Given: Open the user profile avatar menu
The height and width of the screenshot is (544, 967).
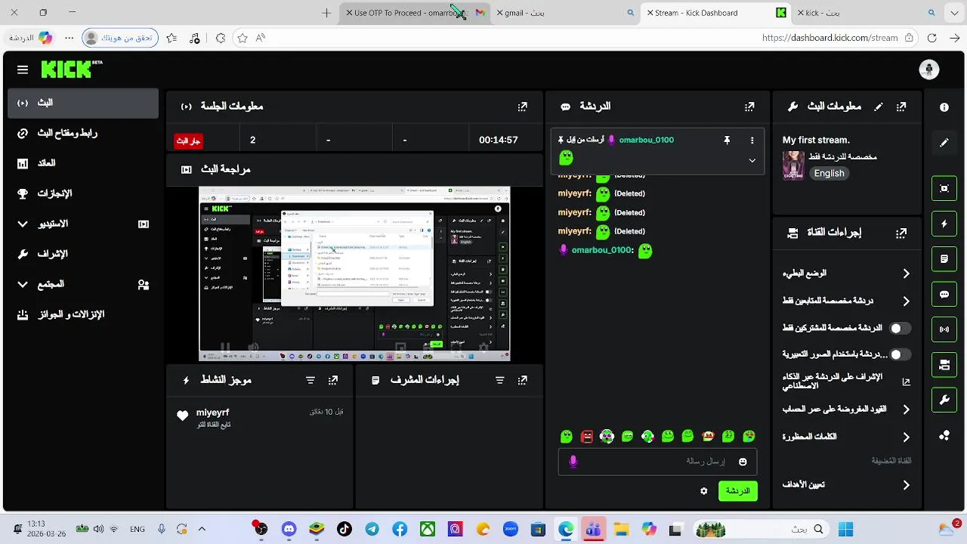Looking at the screenshot, I should [928, 70].
